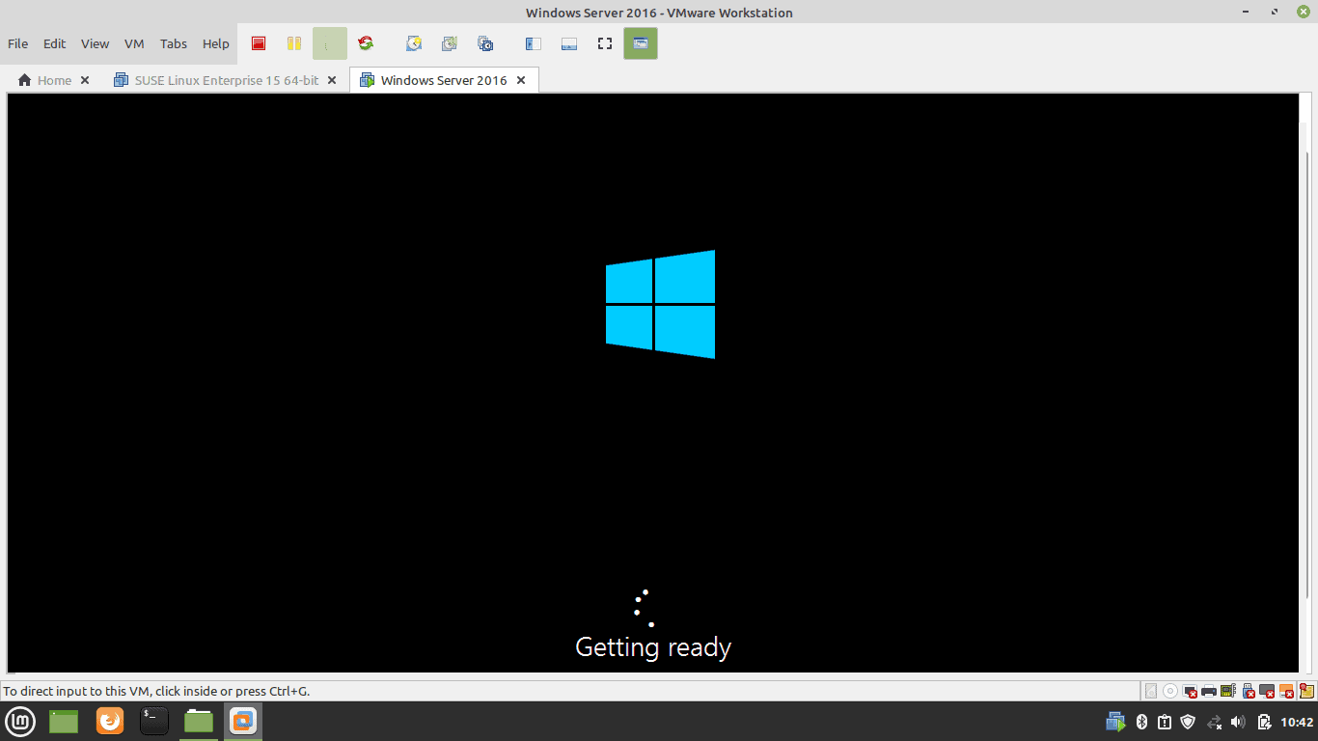Close the Home tab
The height and width of the screenshot is (741, 1318).
click(x=85, y=80)
